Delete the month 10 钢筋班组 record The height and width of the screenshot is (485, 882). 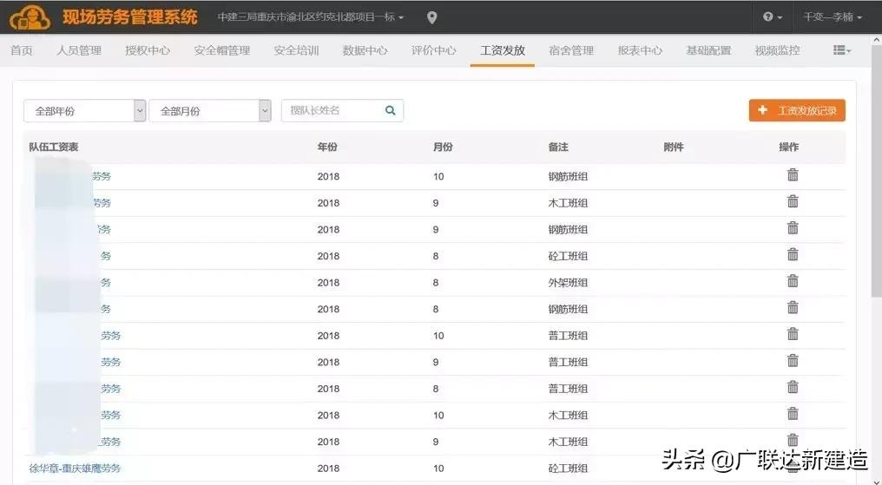[793, 174]
